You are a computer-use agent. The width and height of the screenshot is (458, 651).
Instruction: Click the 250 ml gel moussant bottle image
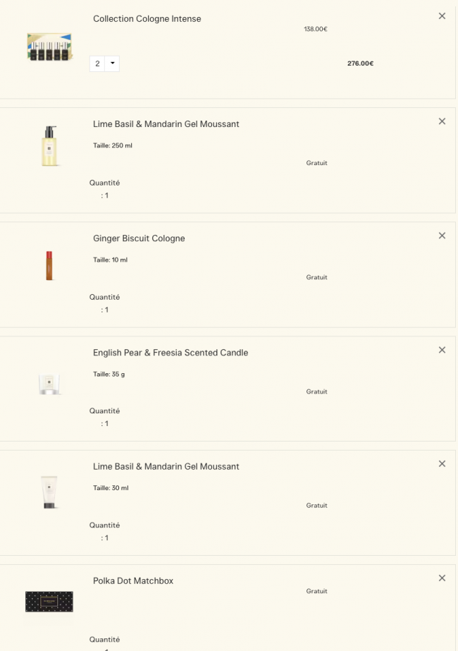coord(49,146)
